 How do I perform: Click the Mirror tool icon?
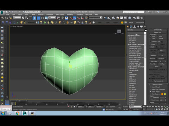[105, 18]
